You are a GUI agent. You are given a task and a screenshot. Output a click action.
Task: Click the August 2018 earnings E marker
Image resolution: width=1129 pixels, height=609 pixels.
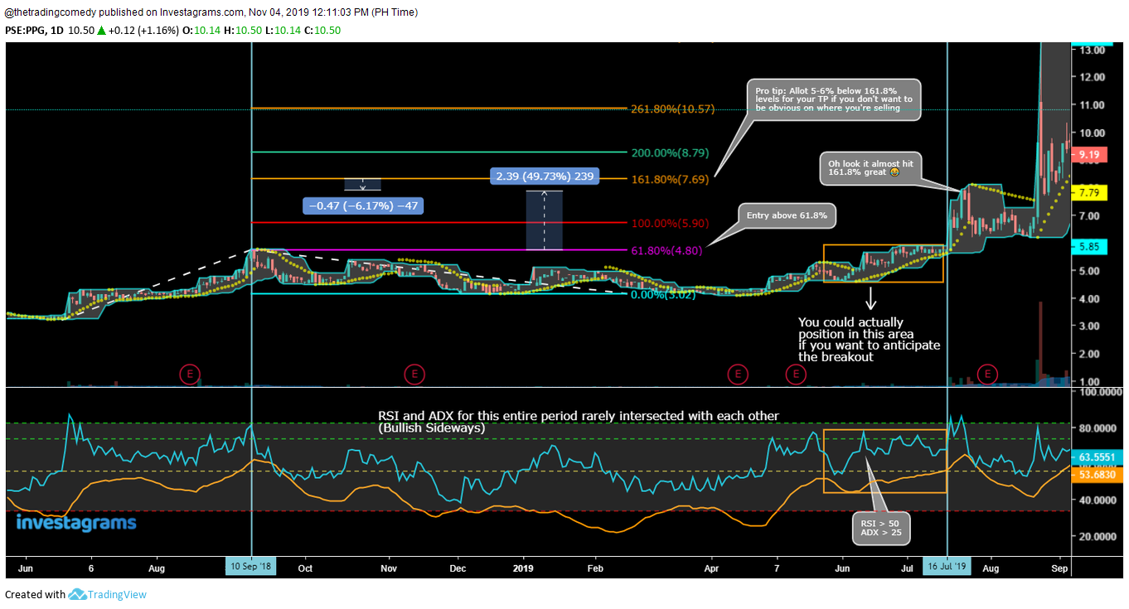click(190, 375)
